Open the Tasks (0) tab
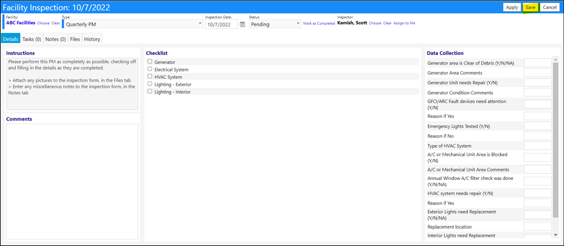The height and width of the screenshot is (246, 564). pyautogui.click(x=32, y=39)
